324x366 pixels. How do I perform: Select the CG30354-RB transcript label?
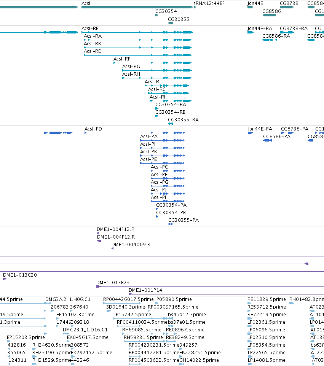point(170,112)
